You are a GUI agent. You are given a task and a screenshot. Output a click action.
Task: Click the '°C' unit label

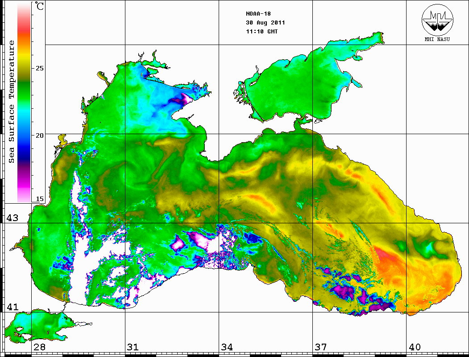click(x=39, y=6)
